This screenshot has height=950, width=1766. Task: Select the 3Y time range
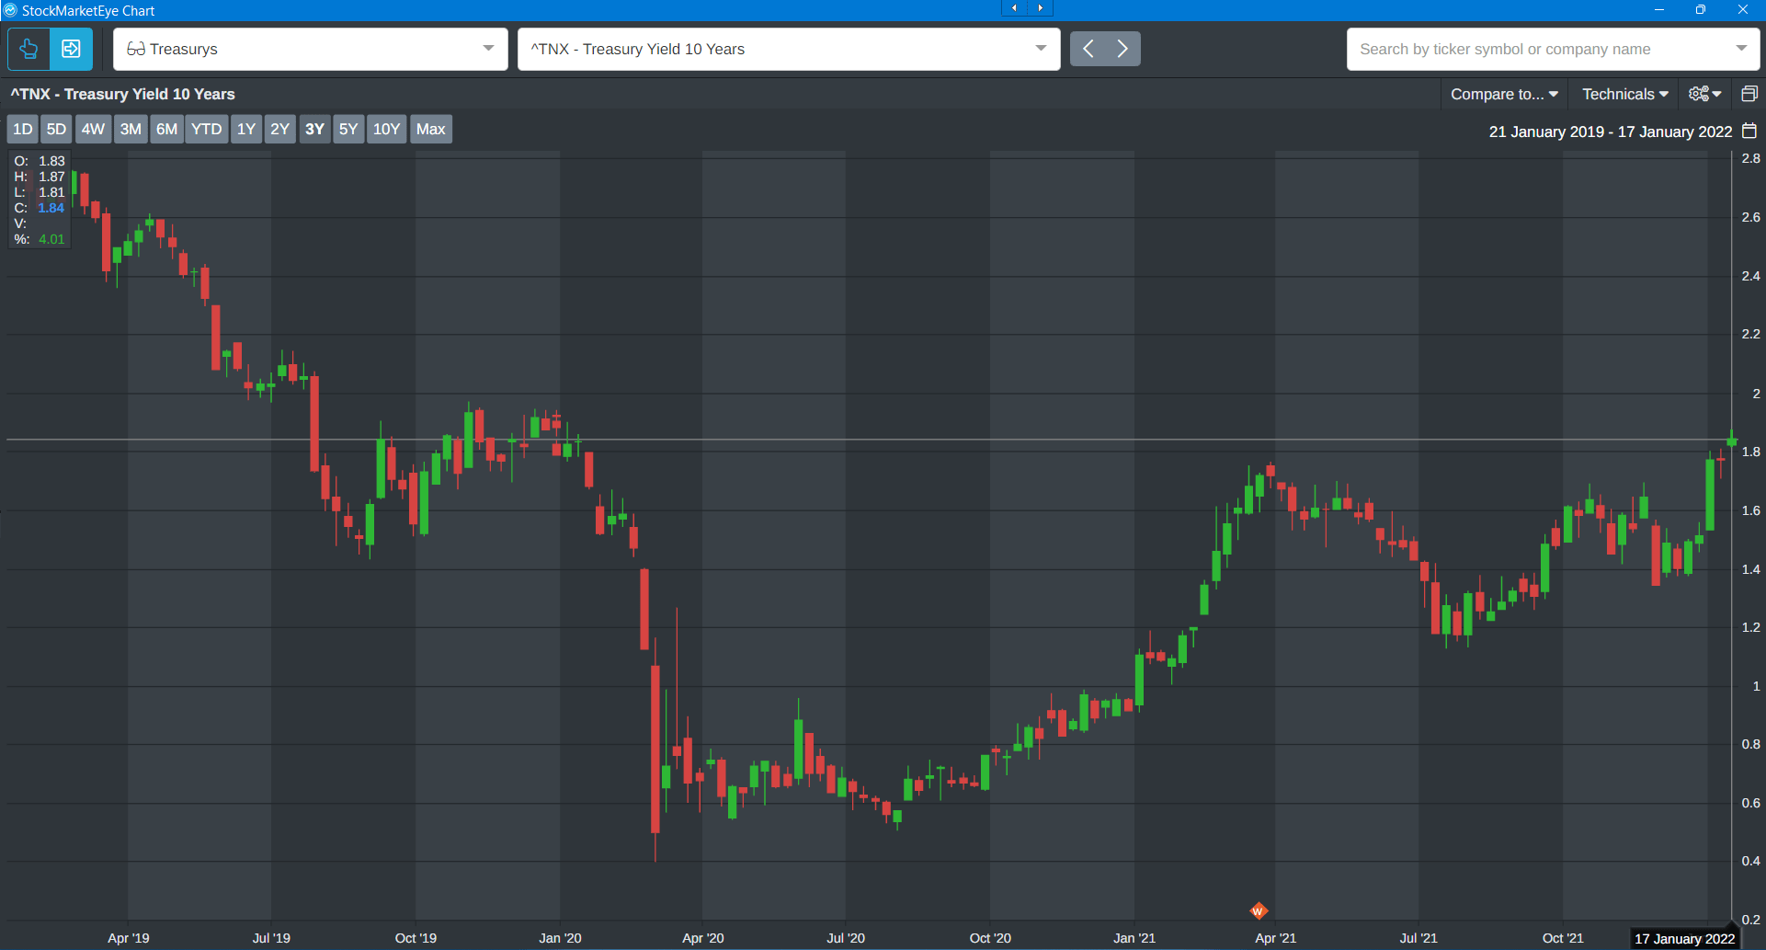[314, 129]
